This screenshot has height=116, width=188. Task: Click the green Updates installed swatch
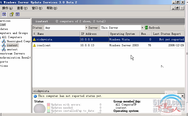[x=49, y=111]
